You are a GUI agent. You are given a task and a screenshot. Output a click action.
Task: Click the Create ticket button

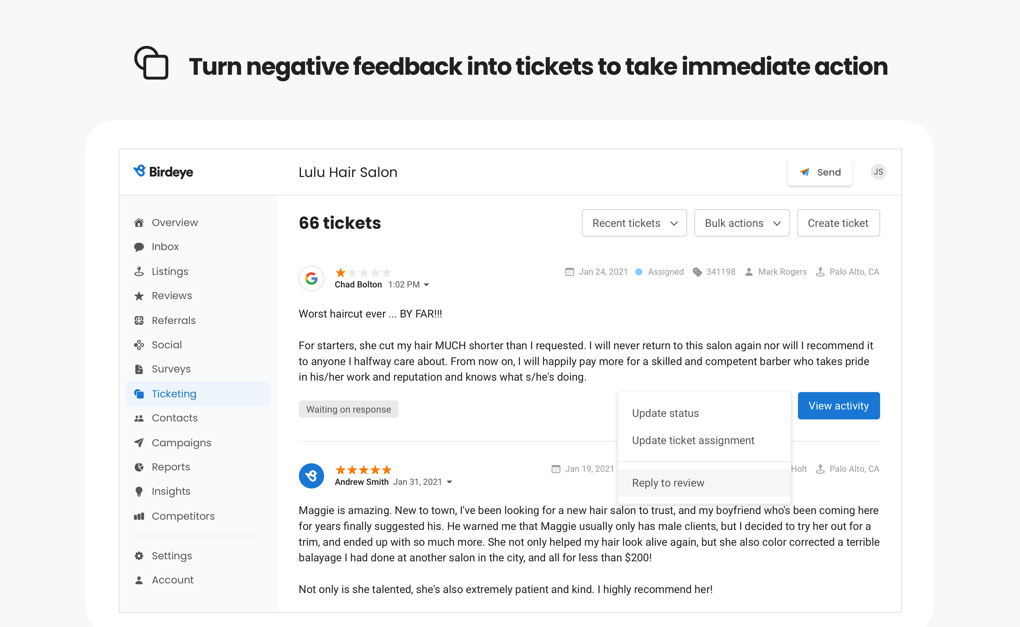pyautogui.click(x=838, y=223)
